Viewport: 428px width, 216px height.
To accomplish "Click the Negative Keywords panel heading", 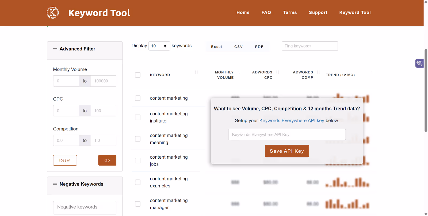I will click(81, 184).
